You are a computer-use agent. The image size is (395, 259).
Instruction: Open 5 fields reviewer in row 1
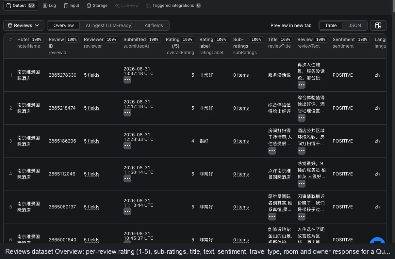click(x=91, y=75)
